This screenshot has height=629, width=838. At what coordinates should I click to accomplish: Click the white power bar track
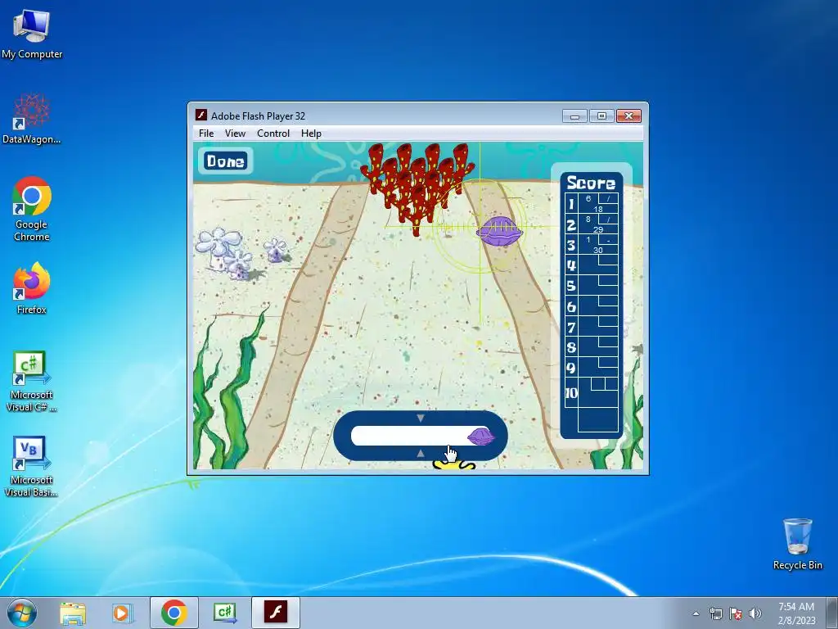420,436
